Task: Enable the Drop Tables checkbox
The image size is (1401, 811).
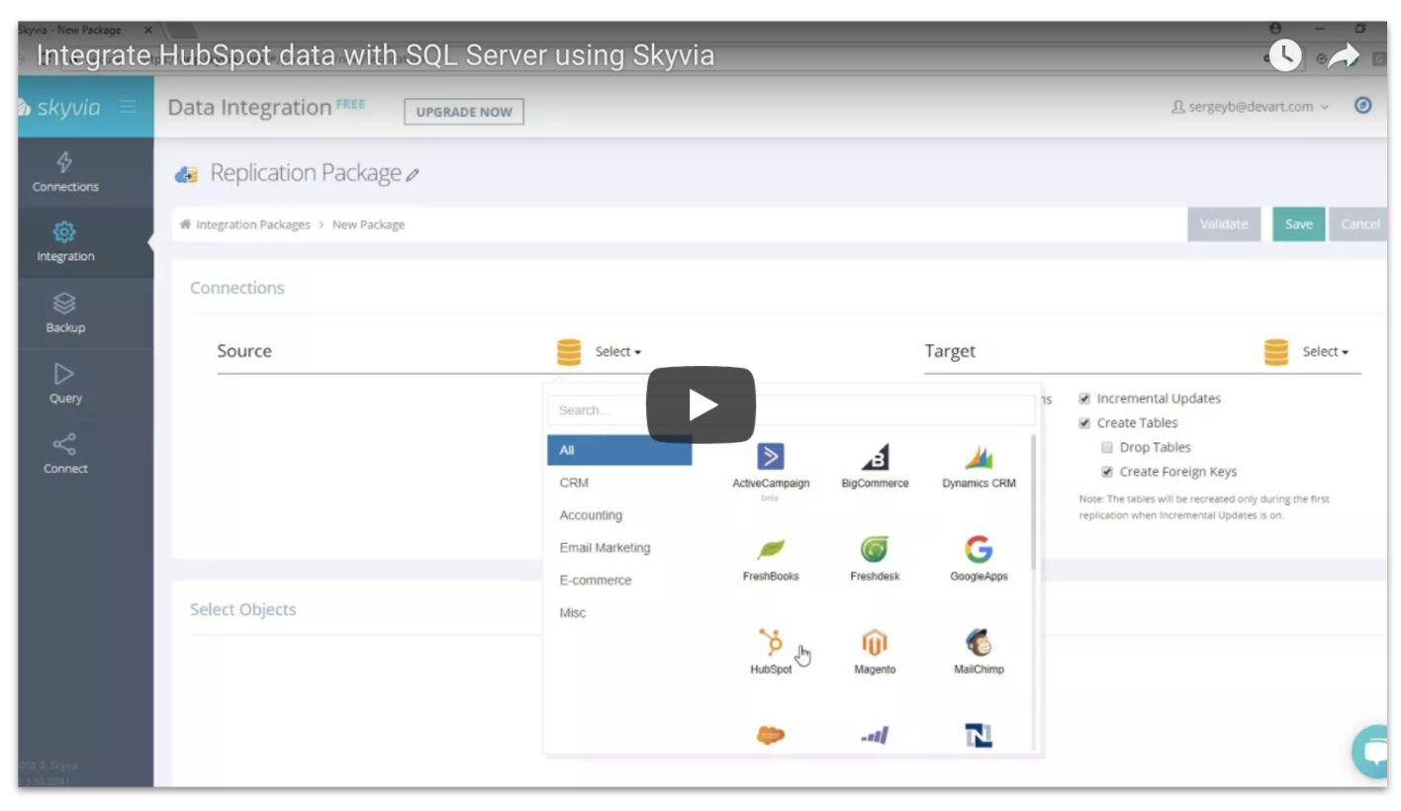Action: pos(1107,447)
